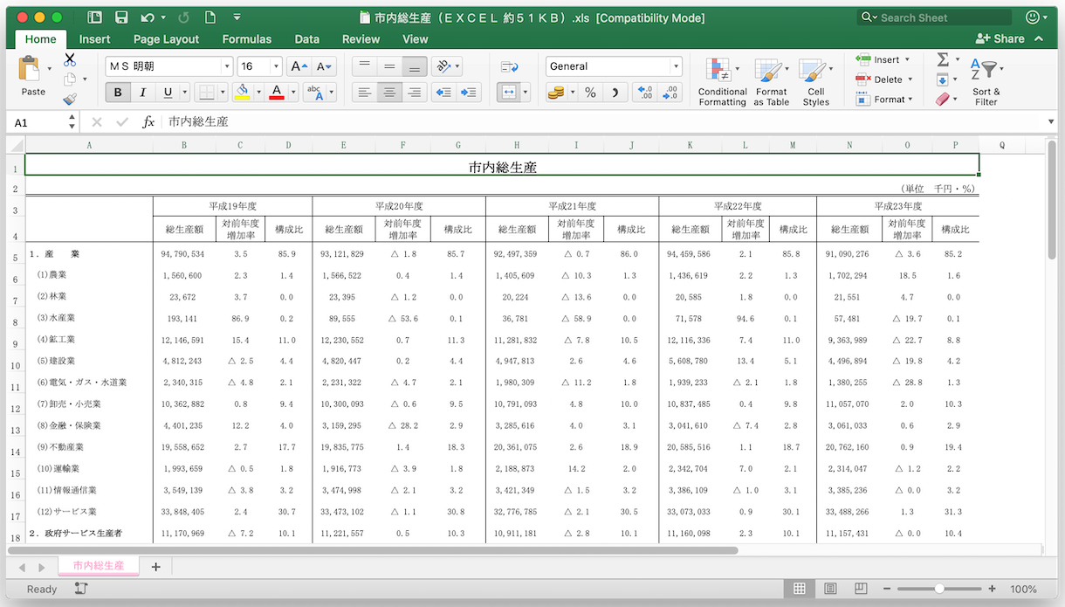Click the AutoSum sigma icon
1065x607 pixels.
click(943, 59)
